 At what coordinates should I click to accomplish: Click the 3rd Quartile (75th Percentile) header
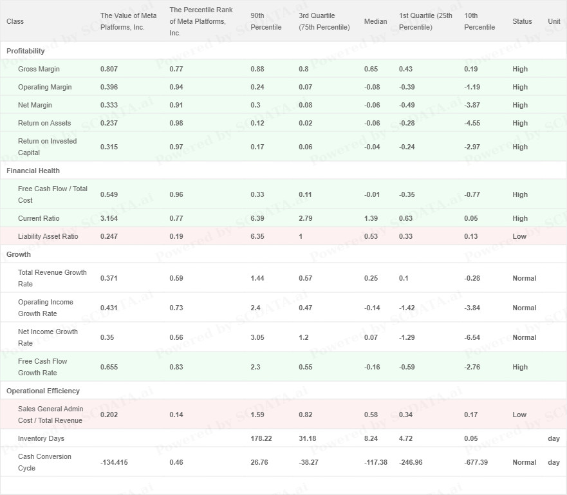tap(324, 21)
